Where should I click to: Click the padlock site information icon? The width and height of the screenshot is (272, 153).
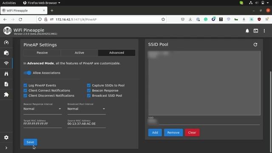tap(46, 20)
